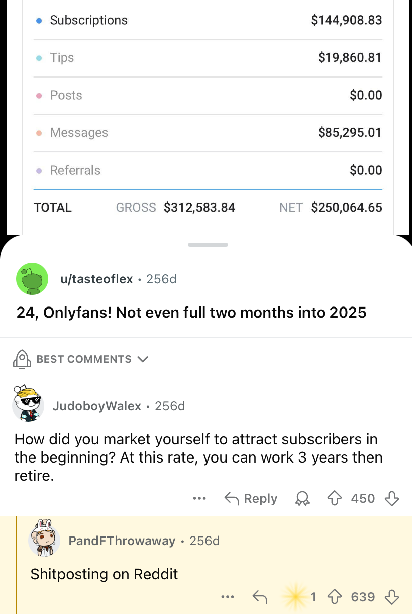
Task: Open JudoboyWalex's user profile
Action: 96,406
